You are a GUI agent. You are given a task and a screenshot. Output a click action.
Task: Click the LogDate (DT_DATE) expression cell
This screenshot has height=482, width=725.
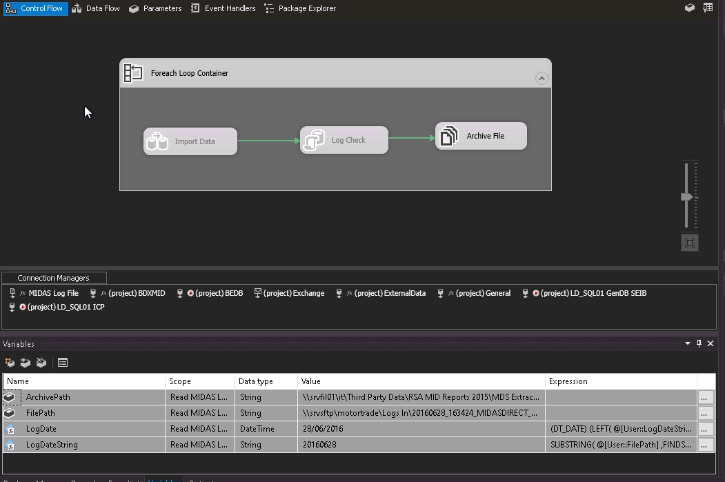[621, 429]
